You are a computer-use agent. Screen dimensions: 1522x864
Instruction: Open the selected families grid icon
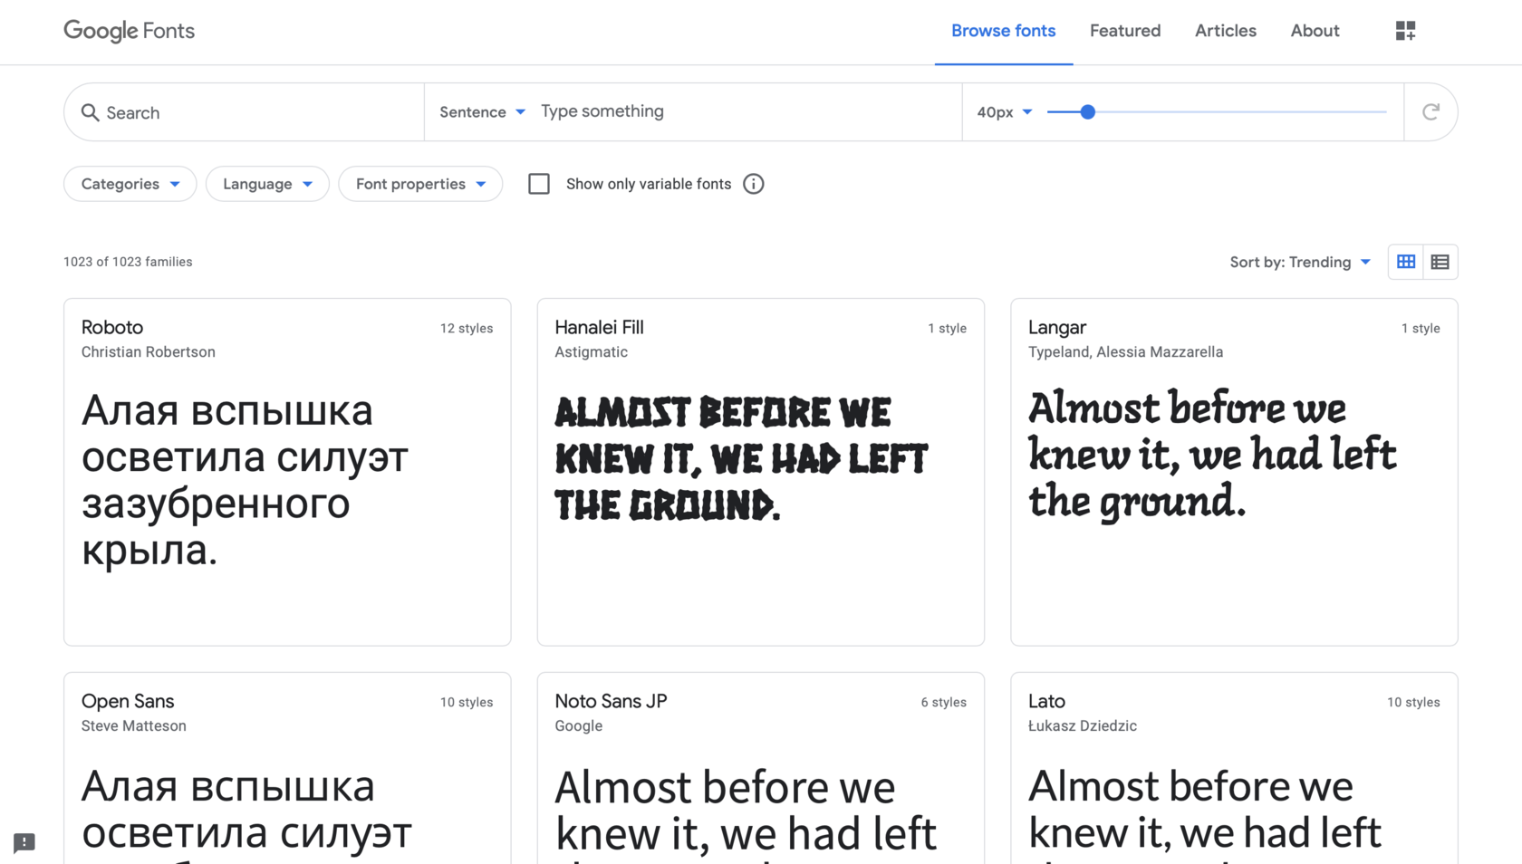tap(1405, 31)
